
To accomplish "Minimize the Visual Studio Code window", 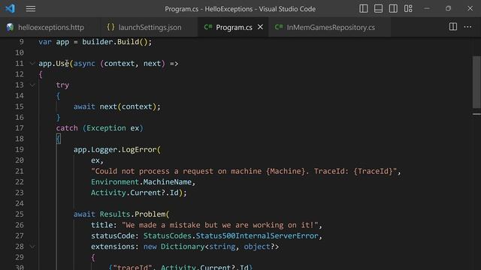I will pos(427,8).
